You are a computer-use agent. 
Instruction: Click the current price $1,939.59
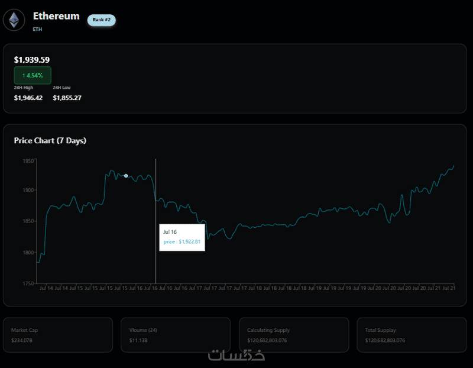pos(32,60)
